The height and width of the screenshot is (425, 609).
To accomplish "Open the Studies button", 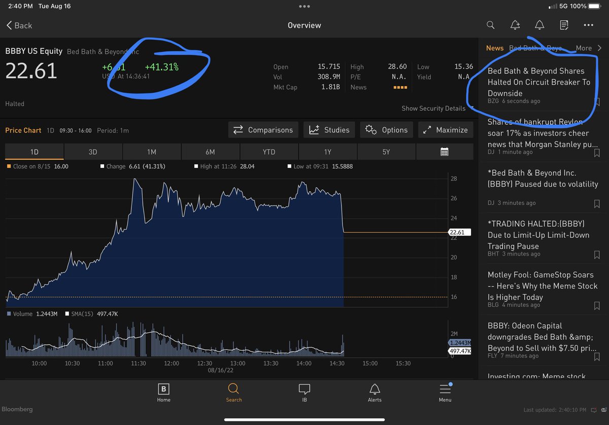I will (329, 130).
